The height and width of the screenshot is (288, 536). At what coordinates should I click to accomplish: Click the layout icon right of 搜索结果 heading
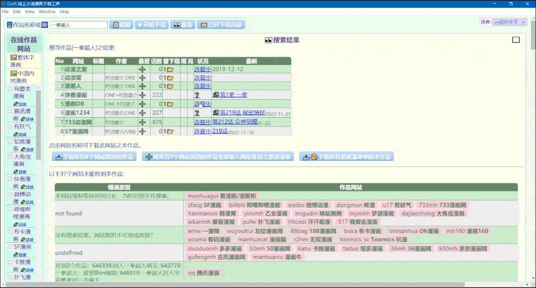pyautogui.click(x=516, y=40)
